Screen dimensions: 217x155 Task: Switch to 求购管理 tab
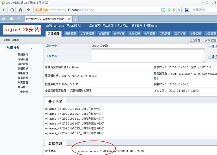point(134,34)
